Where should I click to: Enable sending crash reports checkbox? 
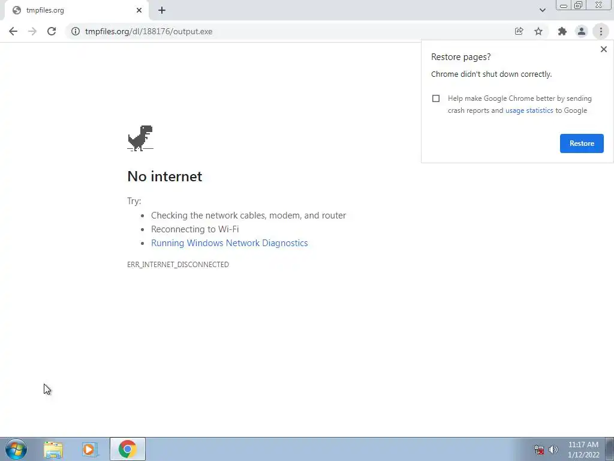(x=436, y=98)
